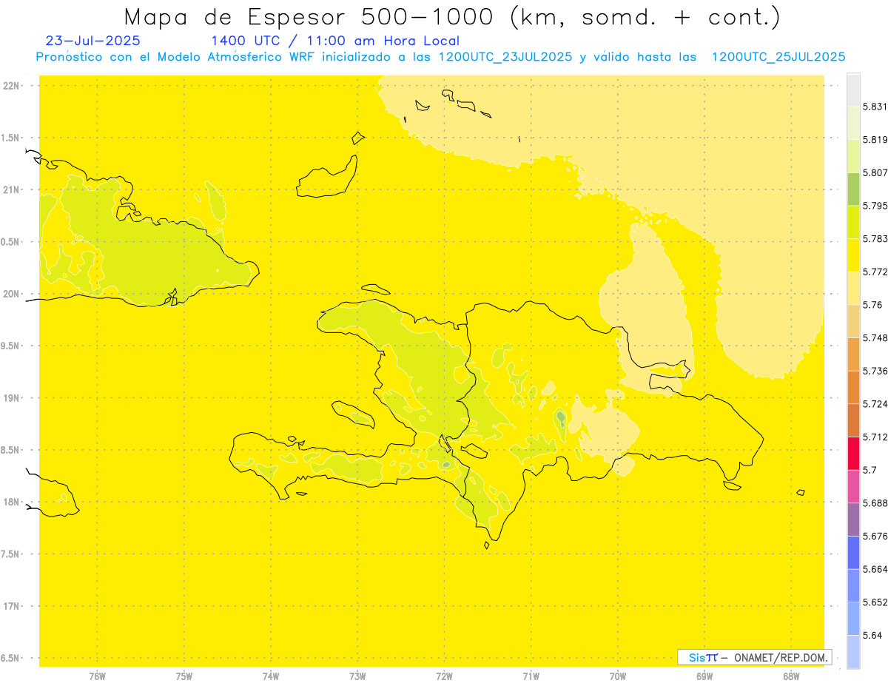Pick the orange swatch between 5.736 and 5.748
The height and width of the screenshot is (686, 888).
point(853,354)
